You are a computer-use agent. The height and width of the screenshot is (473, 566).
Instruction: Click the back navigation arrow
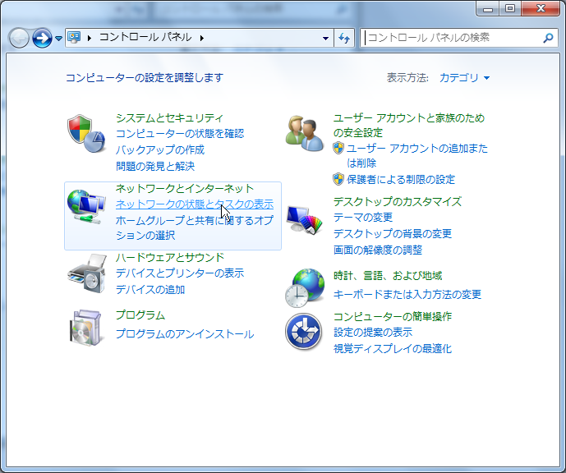[19, 38]
